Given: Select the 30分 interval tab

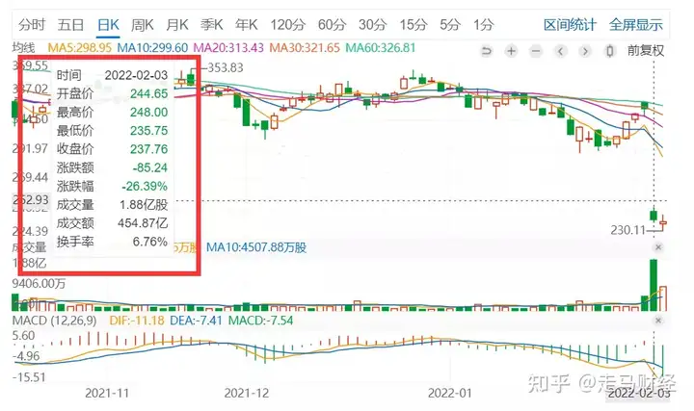Looking at the screenshot, I should (373, 25).
